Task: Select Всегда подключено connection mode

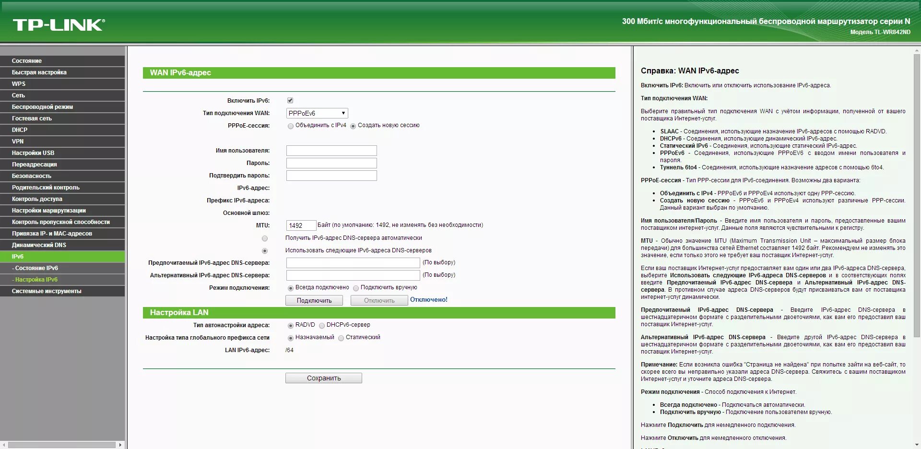Action: point(291,288)
